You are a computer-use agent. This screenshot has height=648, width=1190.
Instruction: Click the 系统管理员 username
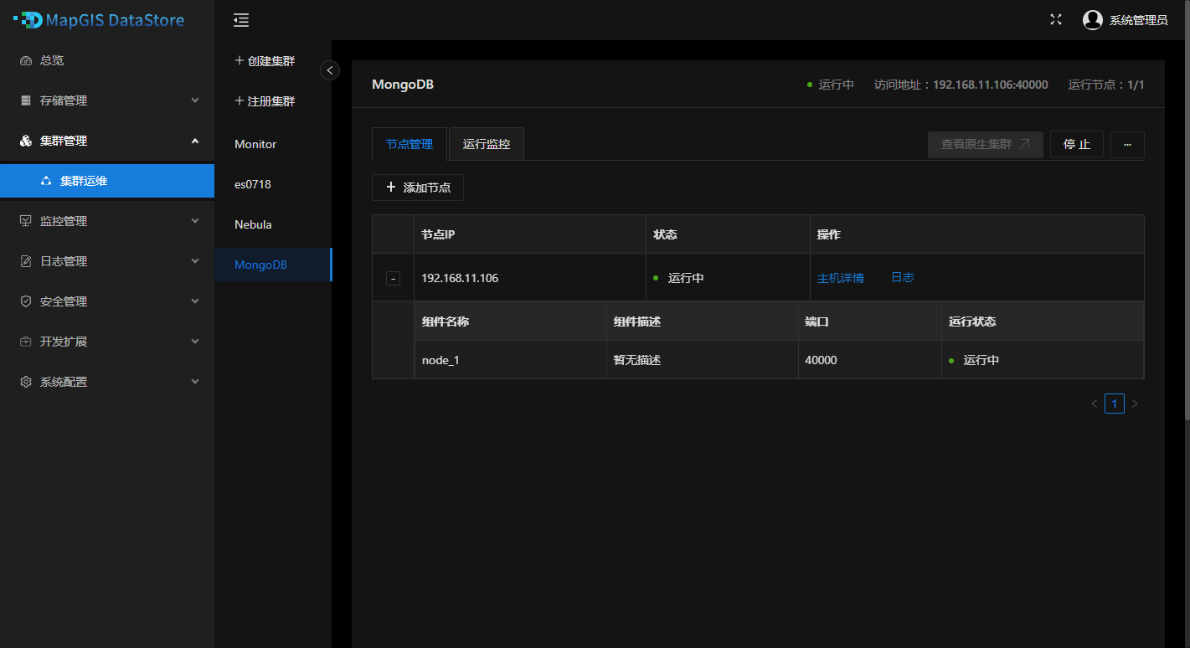point(1139,20)
